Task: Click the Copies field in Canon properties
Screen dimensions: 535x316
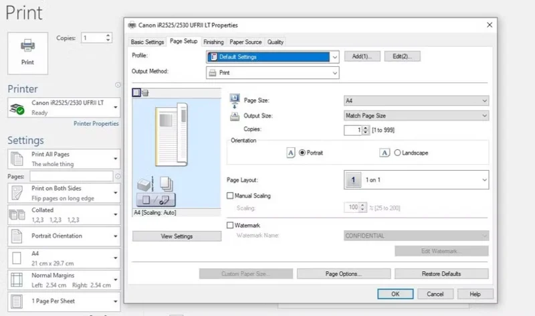Action: click(x=353, y=130)
